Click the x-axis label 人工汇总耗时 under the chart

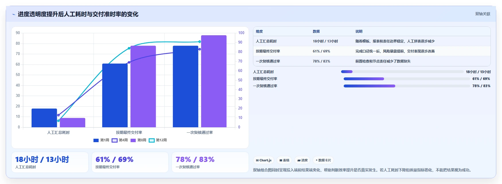[59, 132]
